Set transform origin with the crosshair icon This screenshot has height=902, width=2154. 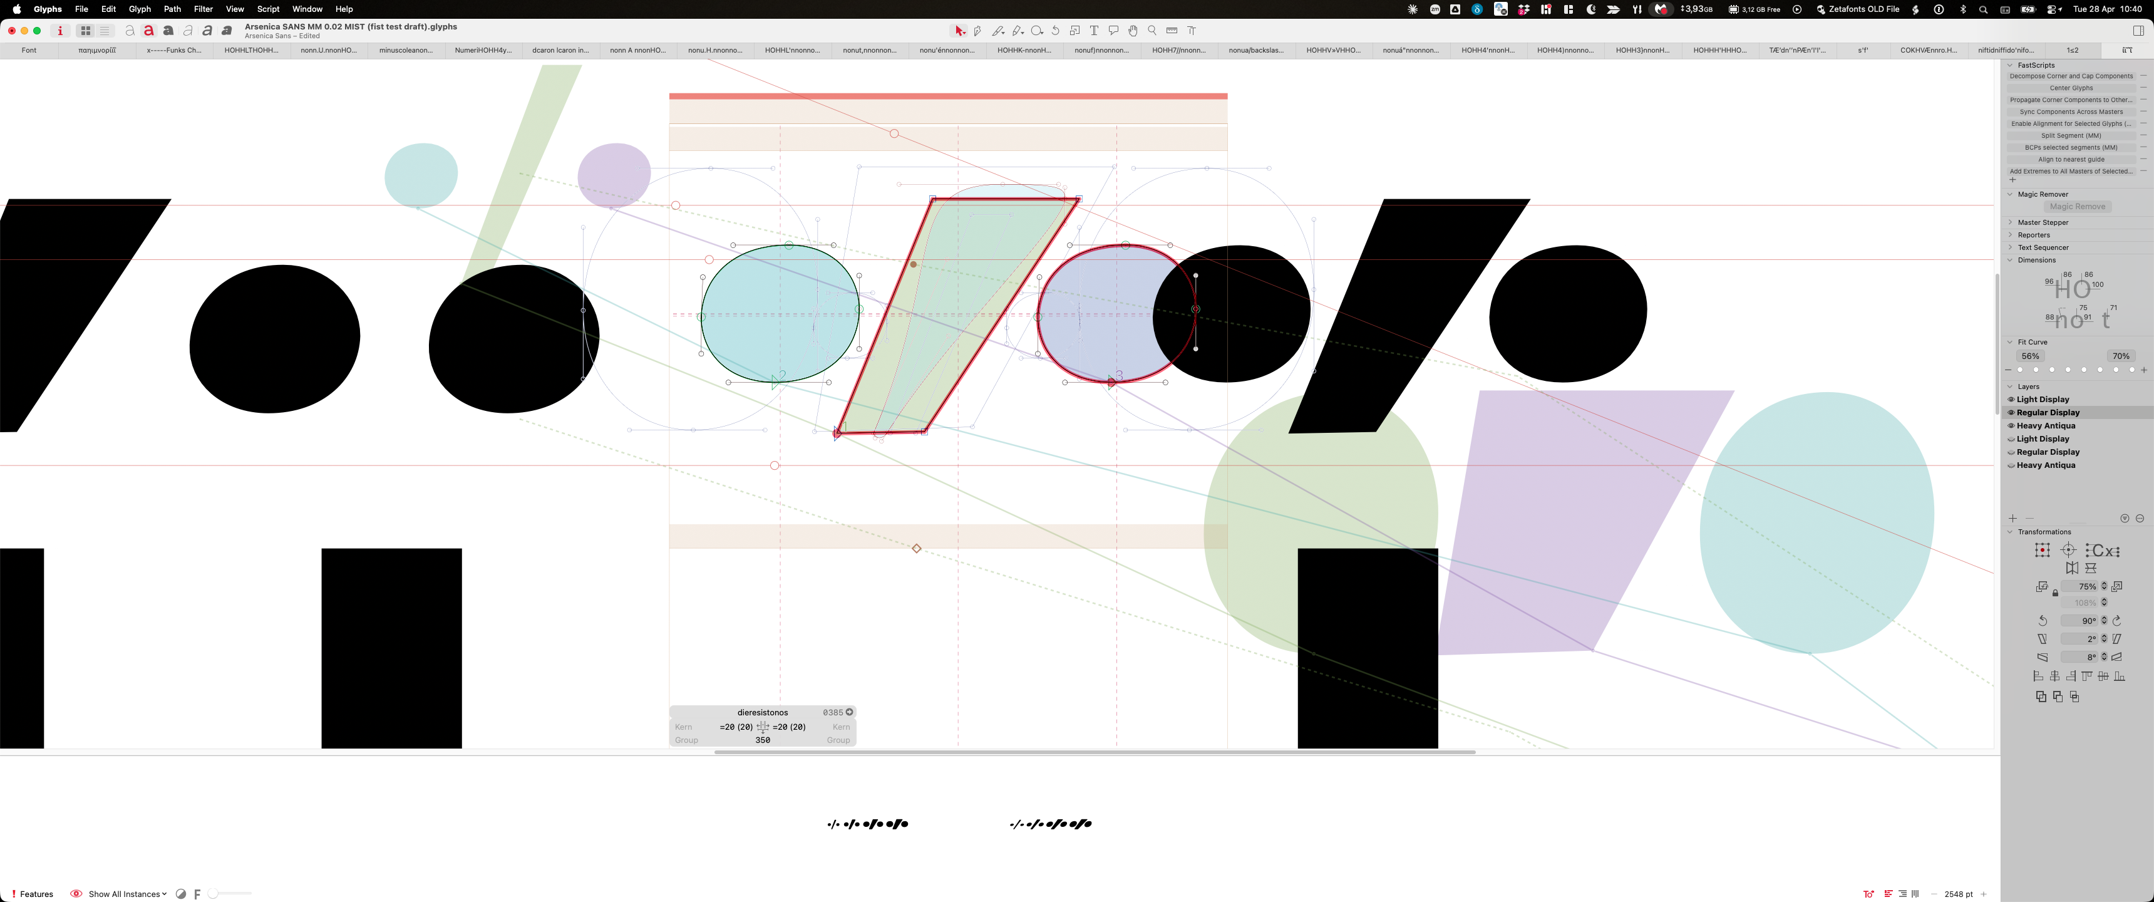pyautogui.click(x=2069, y=550)
